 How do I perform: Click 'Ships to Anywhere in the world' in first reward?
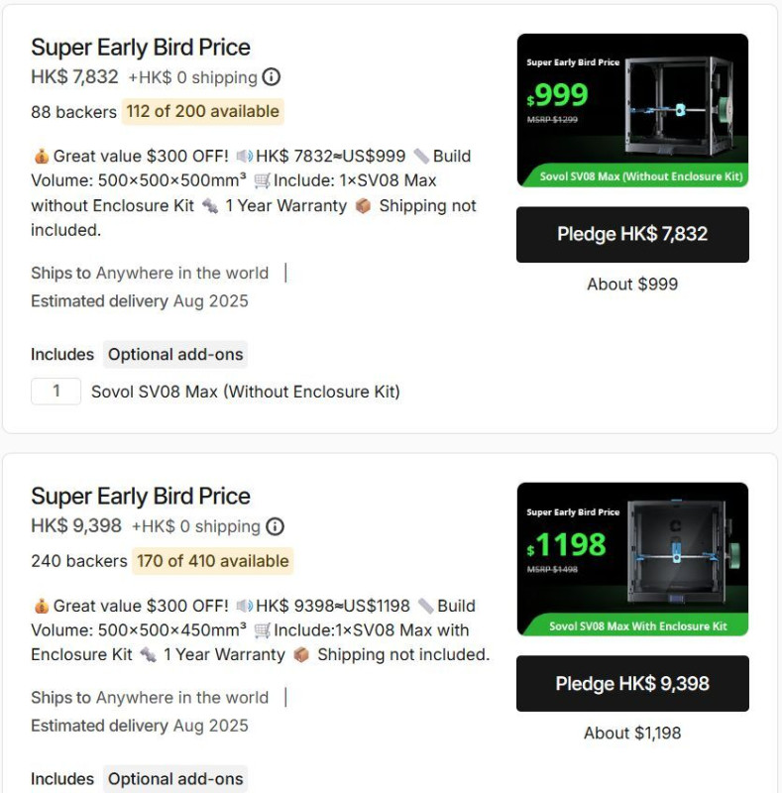point(150,273)
